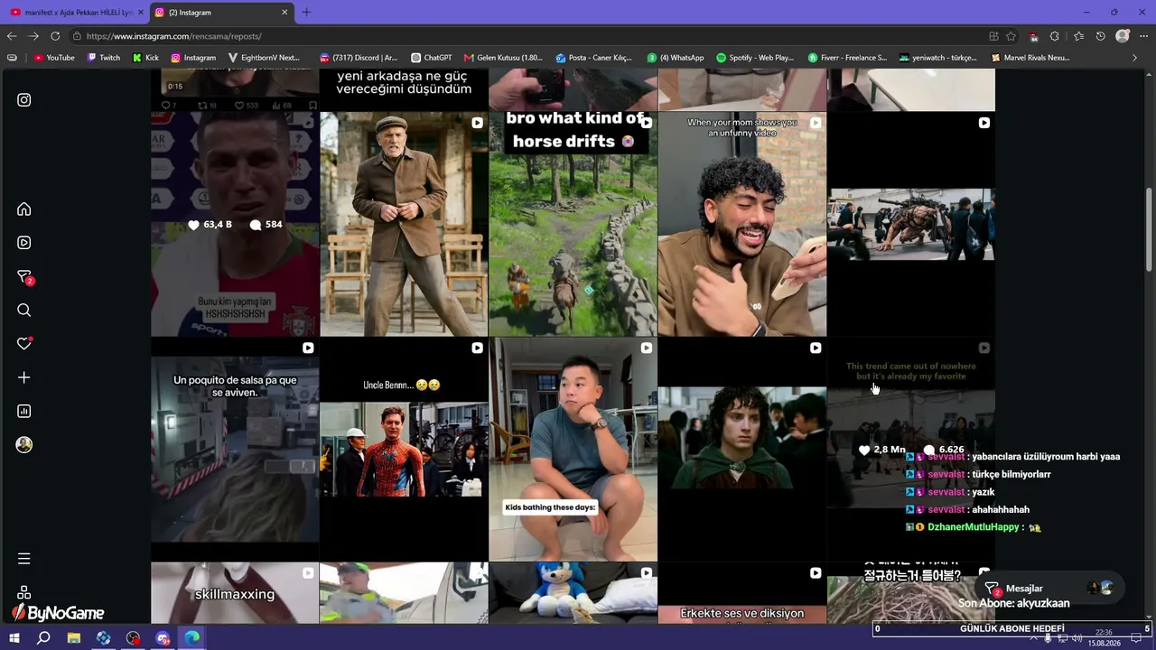This screenshot has height=650, width=1156.
Task: Open the dashboard chart icon in sidebar
Action: point(24,412)
